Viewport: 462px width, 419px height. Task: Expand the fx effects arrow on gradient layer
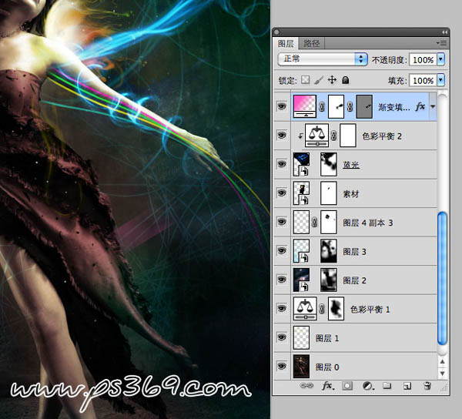coord(433,107)
